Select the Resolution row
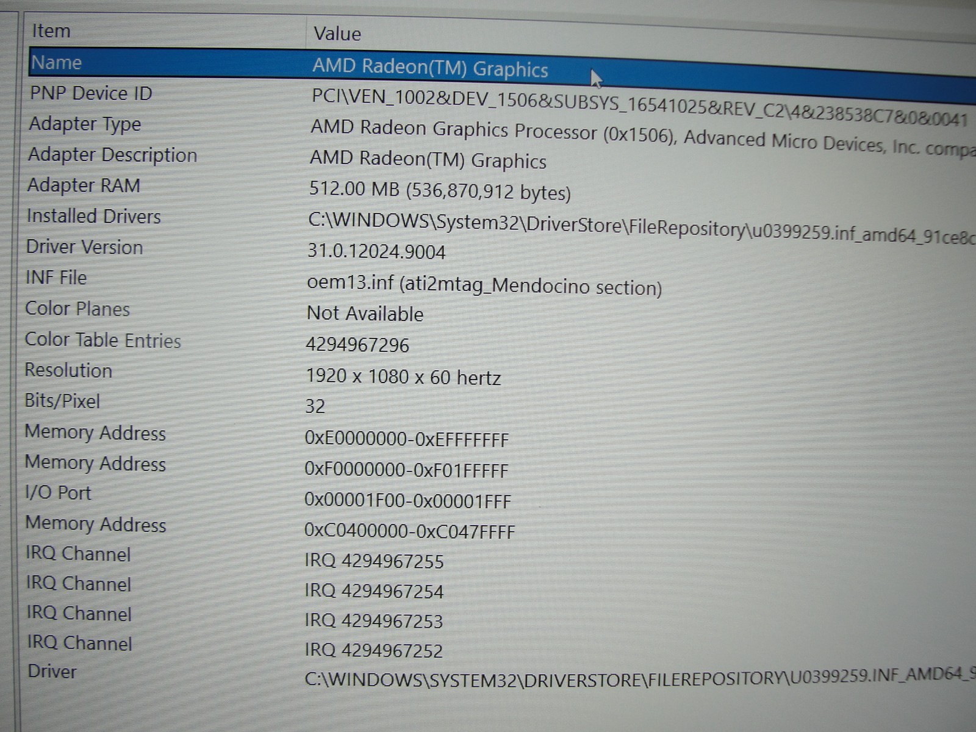This screenshot has height=732, width=976. click(x=68, y=370)
